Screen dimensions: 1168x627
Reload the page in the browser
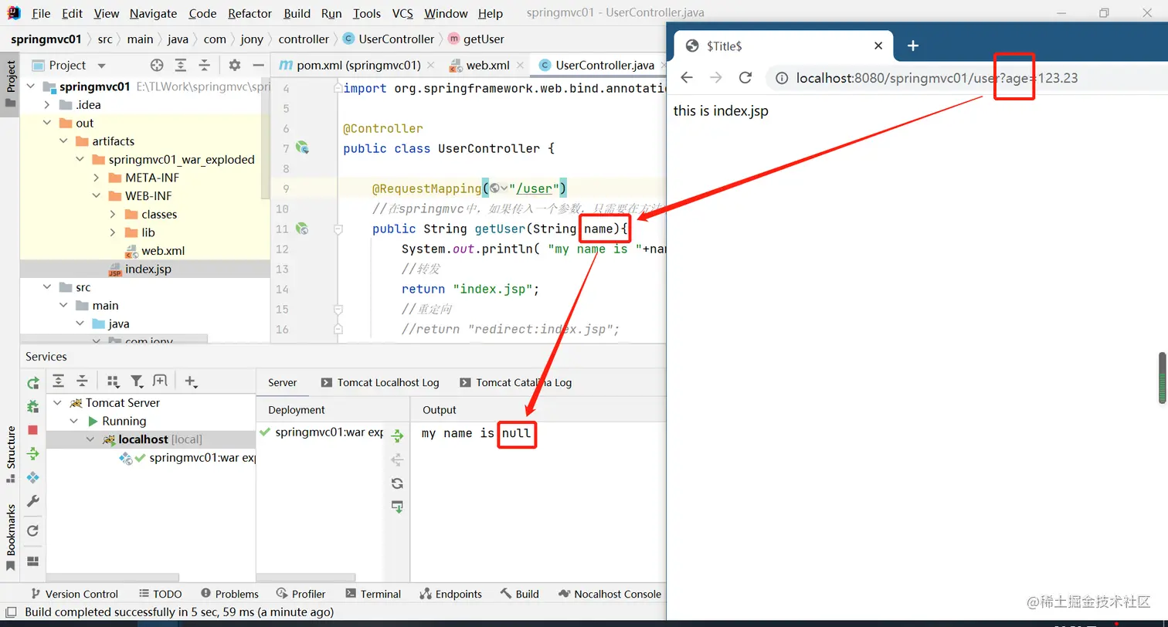(x=745, y=77)
